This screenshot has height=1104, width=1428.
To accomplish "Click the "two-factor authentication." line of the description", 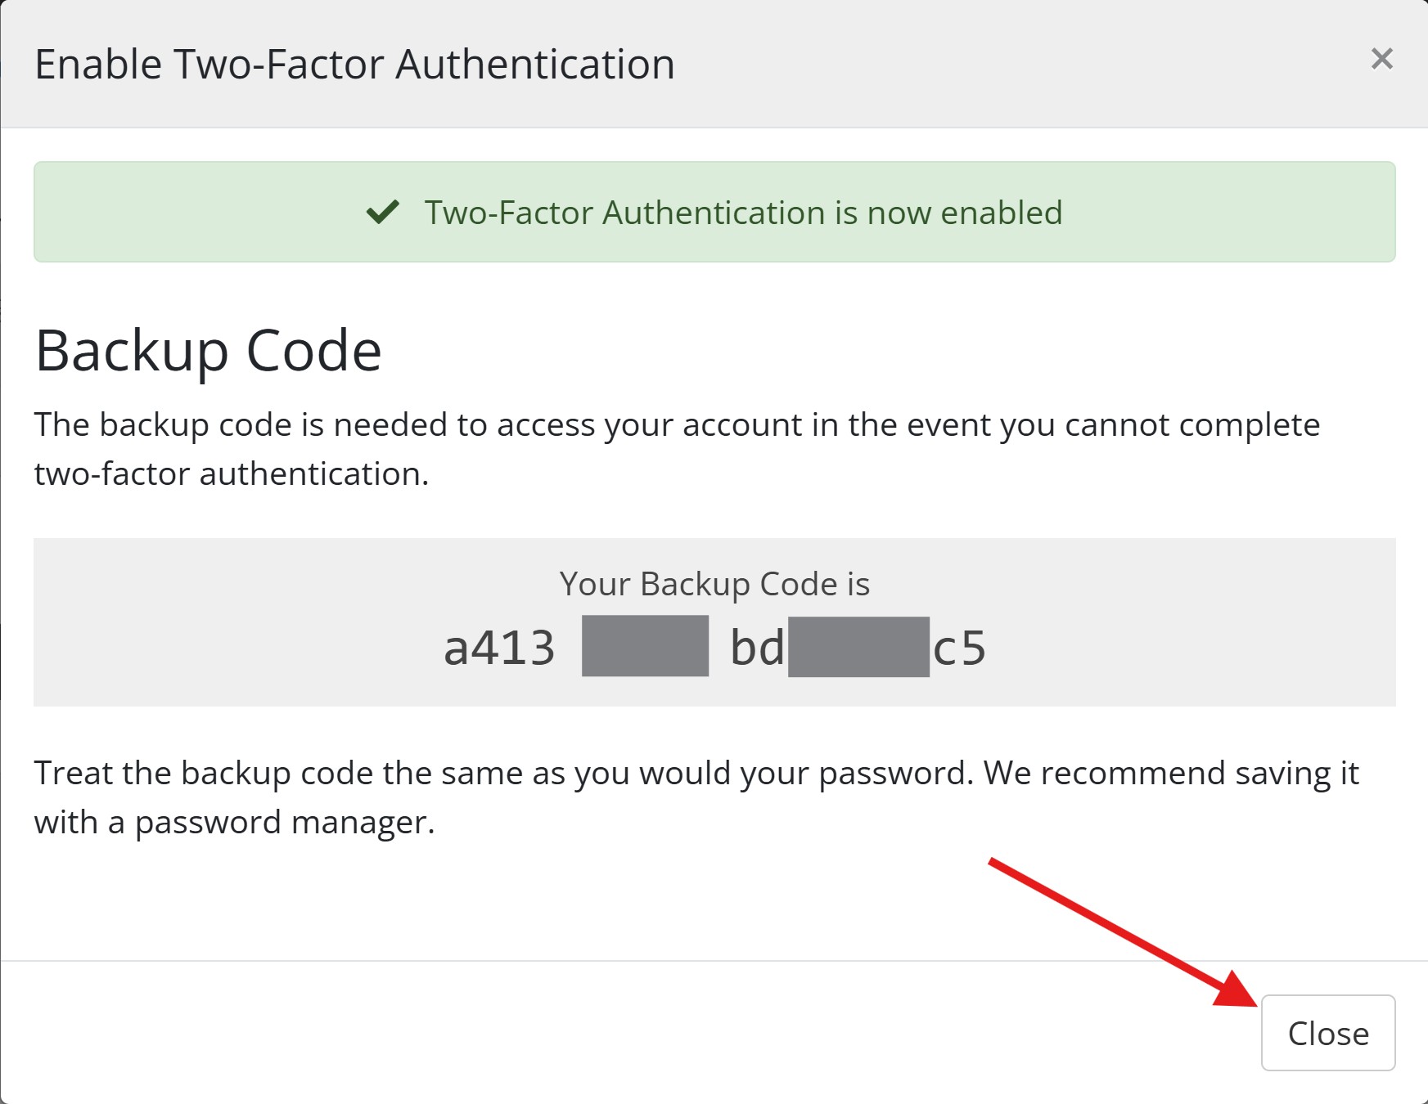I will click(x=232, y=474).
